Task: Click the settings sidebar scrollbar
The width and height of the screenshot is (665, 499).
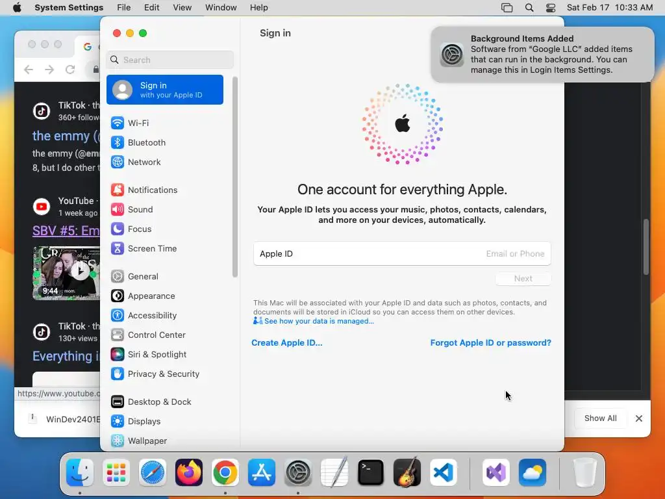Action: (234, 177)
